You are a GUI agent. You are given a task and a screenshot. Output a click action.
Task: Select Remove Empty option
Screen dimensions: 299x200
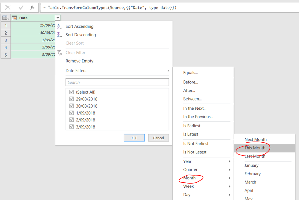(80, 61)
